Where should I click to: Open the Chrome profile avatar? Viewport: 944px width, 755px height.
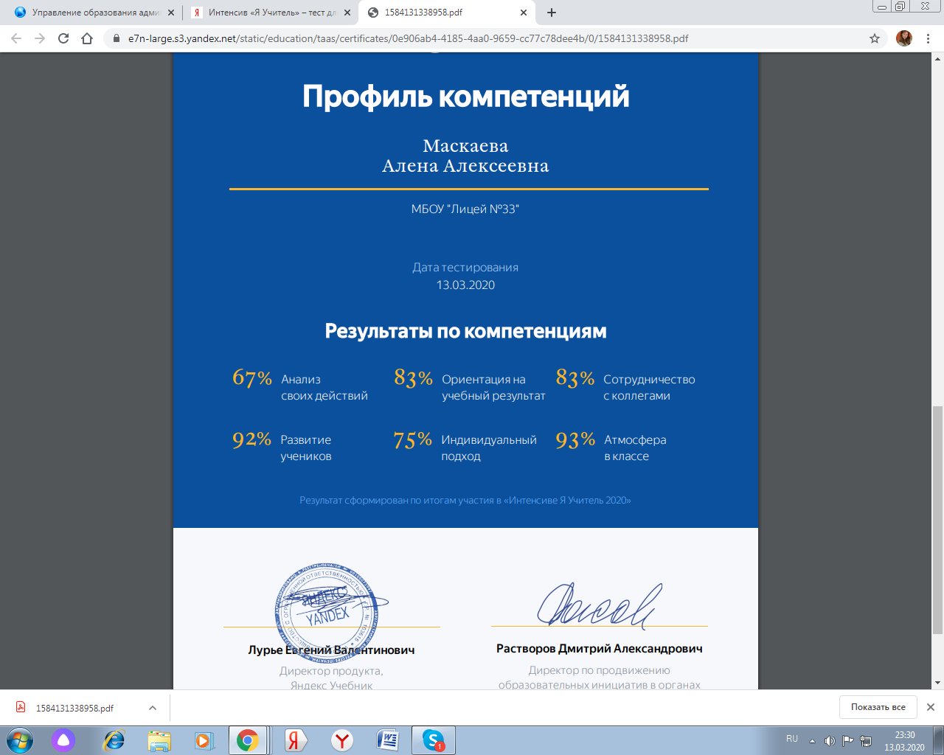pos(903,38)
